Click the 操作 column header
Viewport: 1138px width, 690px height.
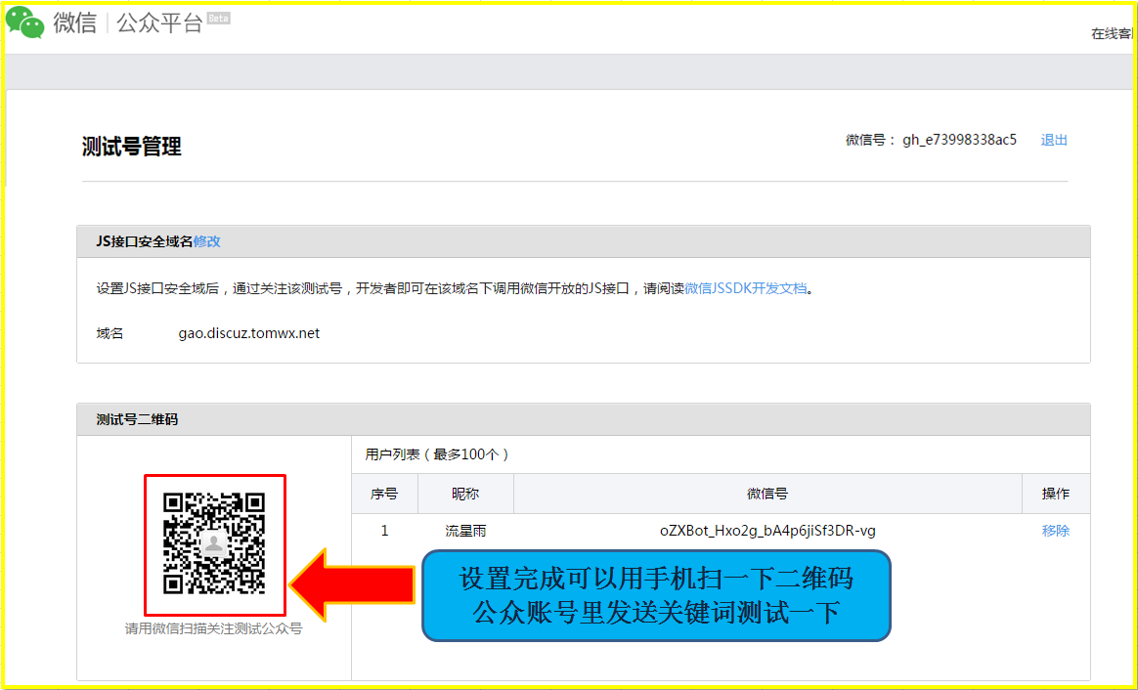tap(1055, 494)
